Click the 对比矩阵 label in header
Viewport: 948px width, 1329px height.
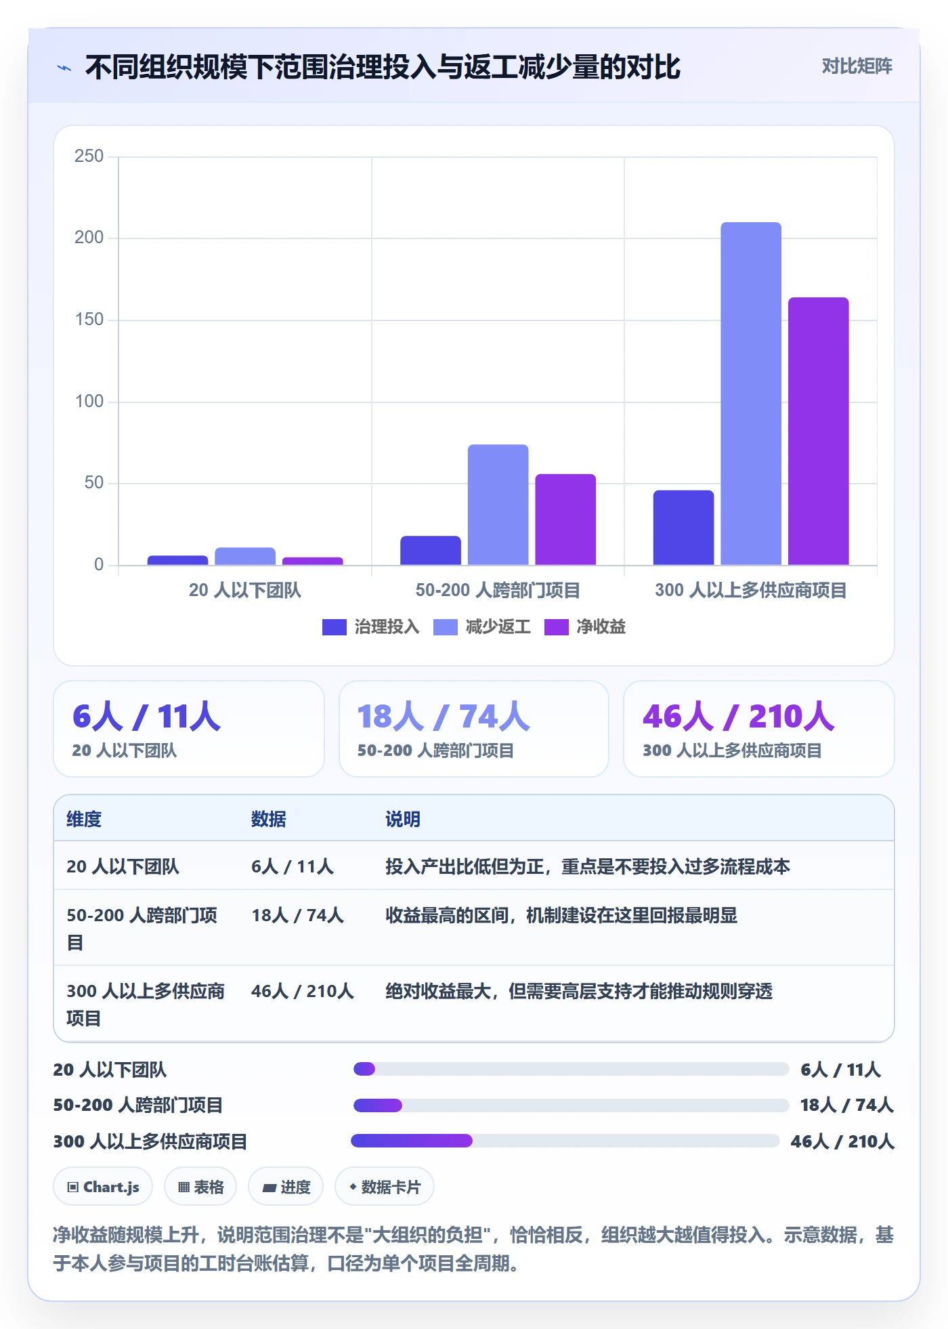pyautogui.click(x=857, y=66)
